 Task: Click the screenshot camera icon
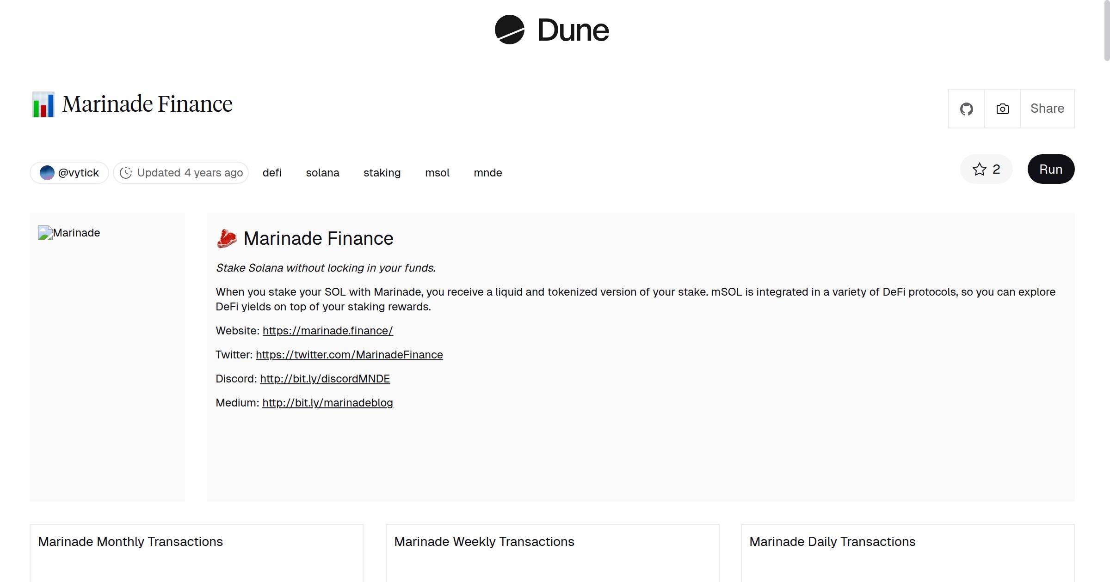[x=1002, y=109]
